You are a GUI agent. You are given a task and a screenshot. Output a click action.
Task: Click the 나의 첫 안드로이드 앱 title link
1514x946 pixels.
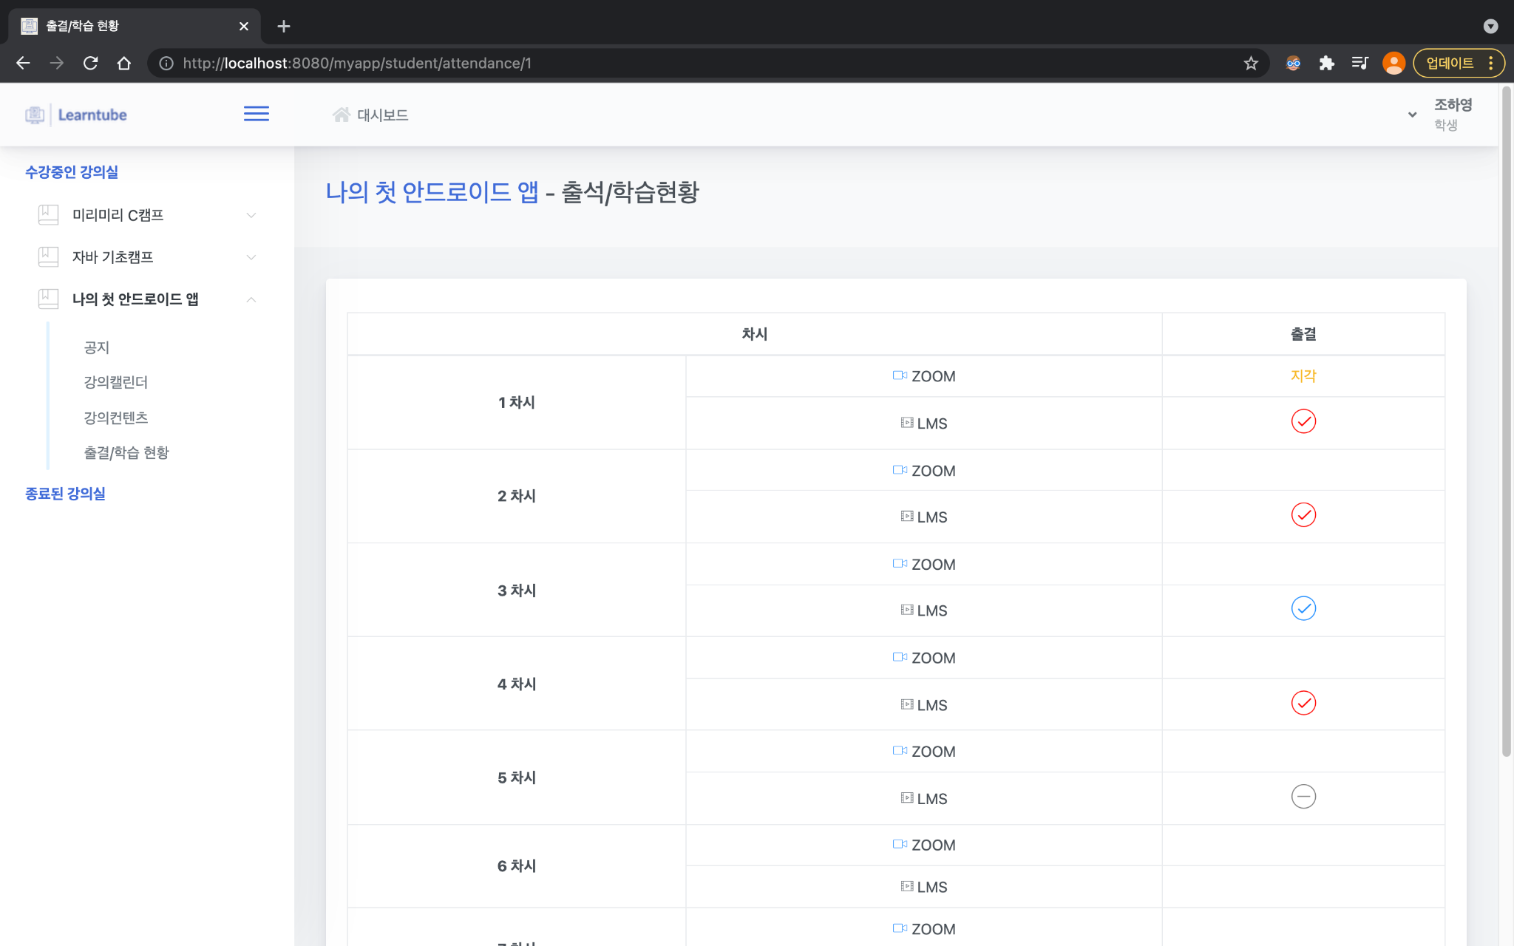(x=432, y=192)
